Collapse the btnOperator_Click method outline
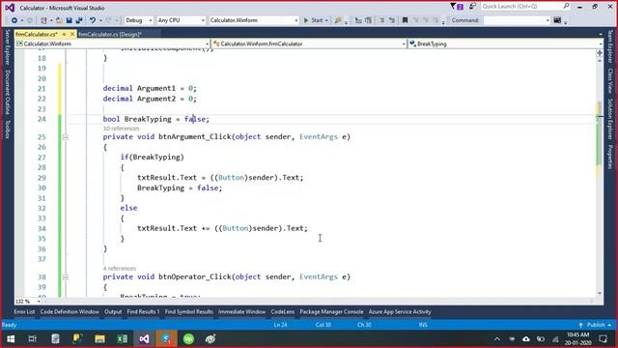The width and height of the screenshot is (618, 348). point(66,277)
